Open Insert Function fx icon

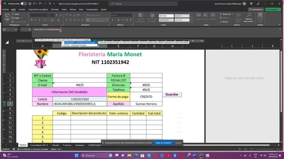tap(30, 30)
